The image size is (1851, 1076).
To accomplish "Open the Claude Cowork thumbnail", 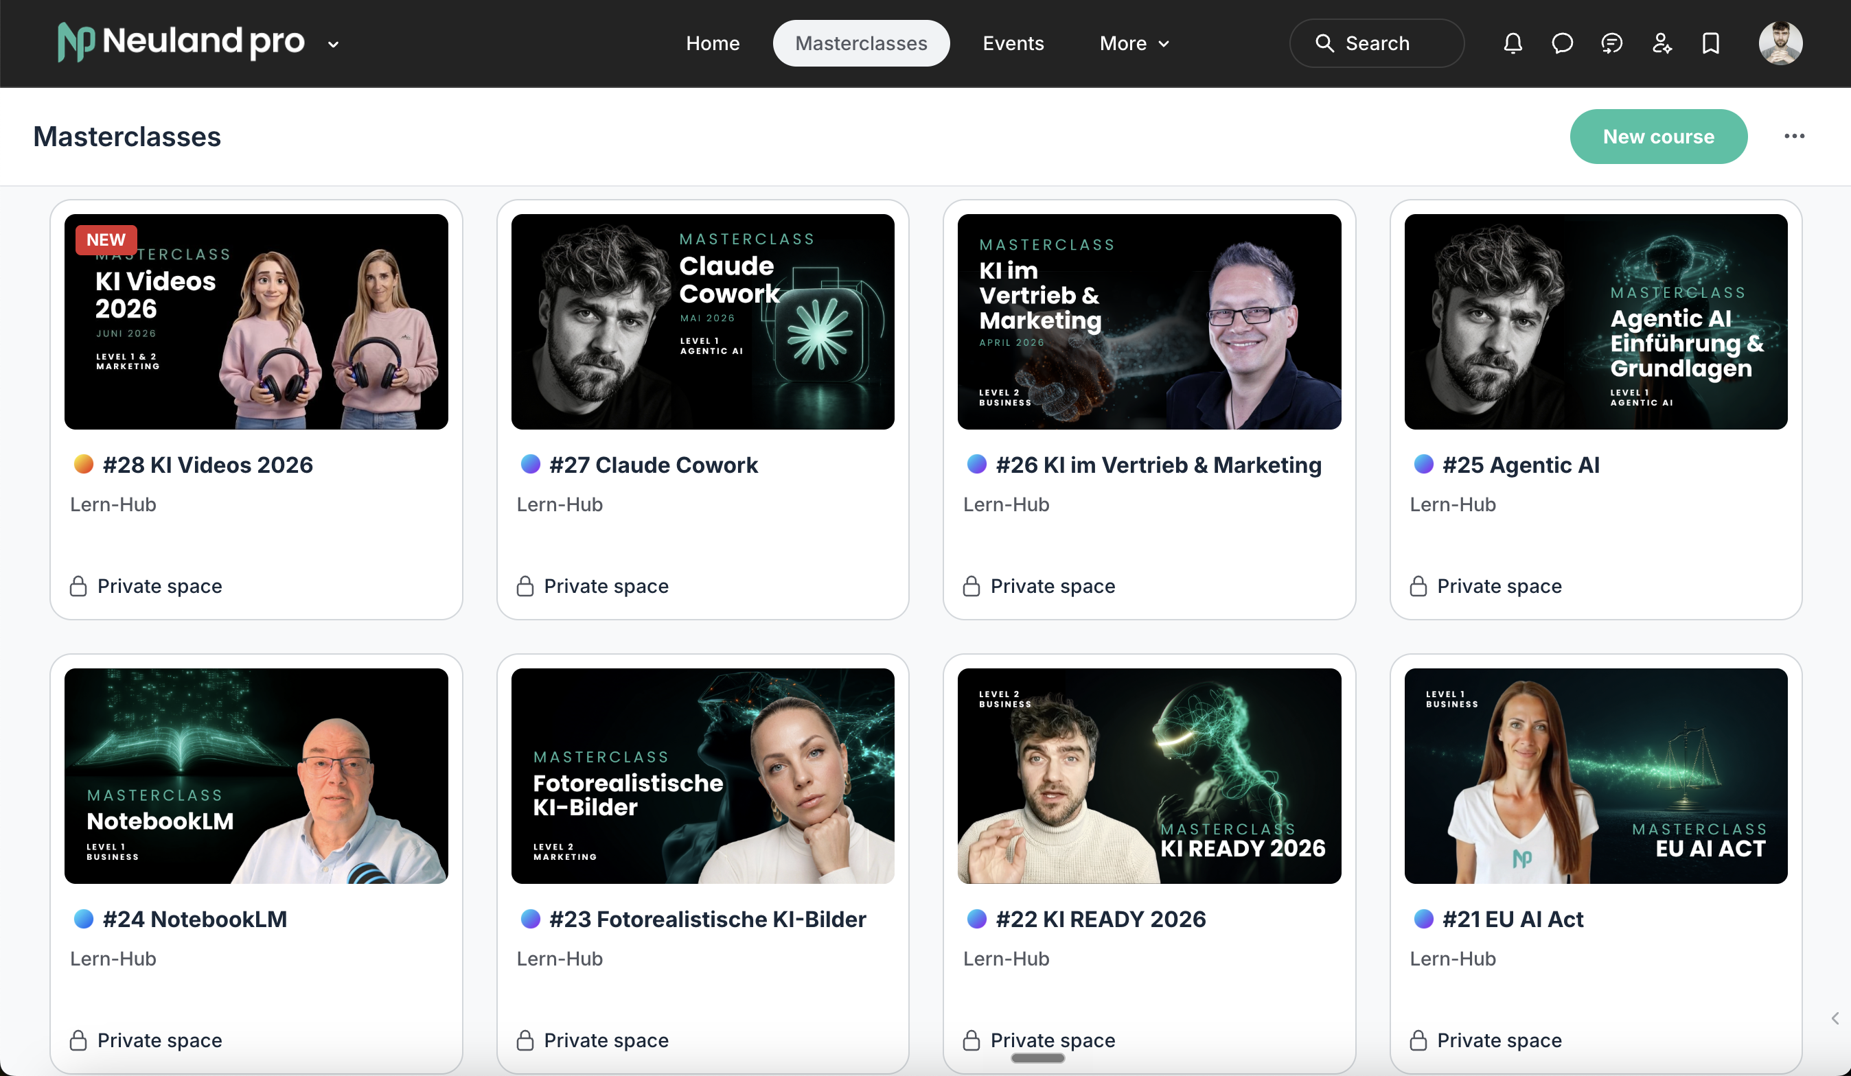I will coord(703,321).
